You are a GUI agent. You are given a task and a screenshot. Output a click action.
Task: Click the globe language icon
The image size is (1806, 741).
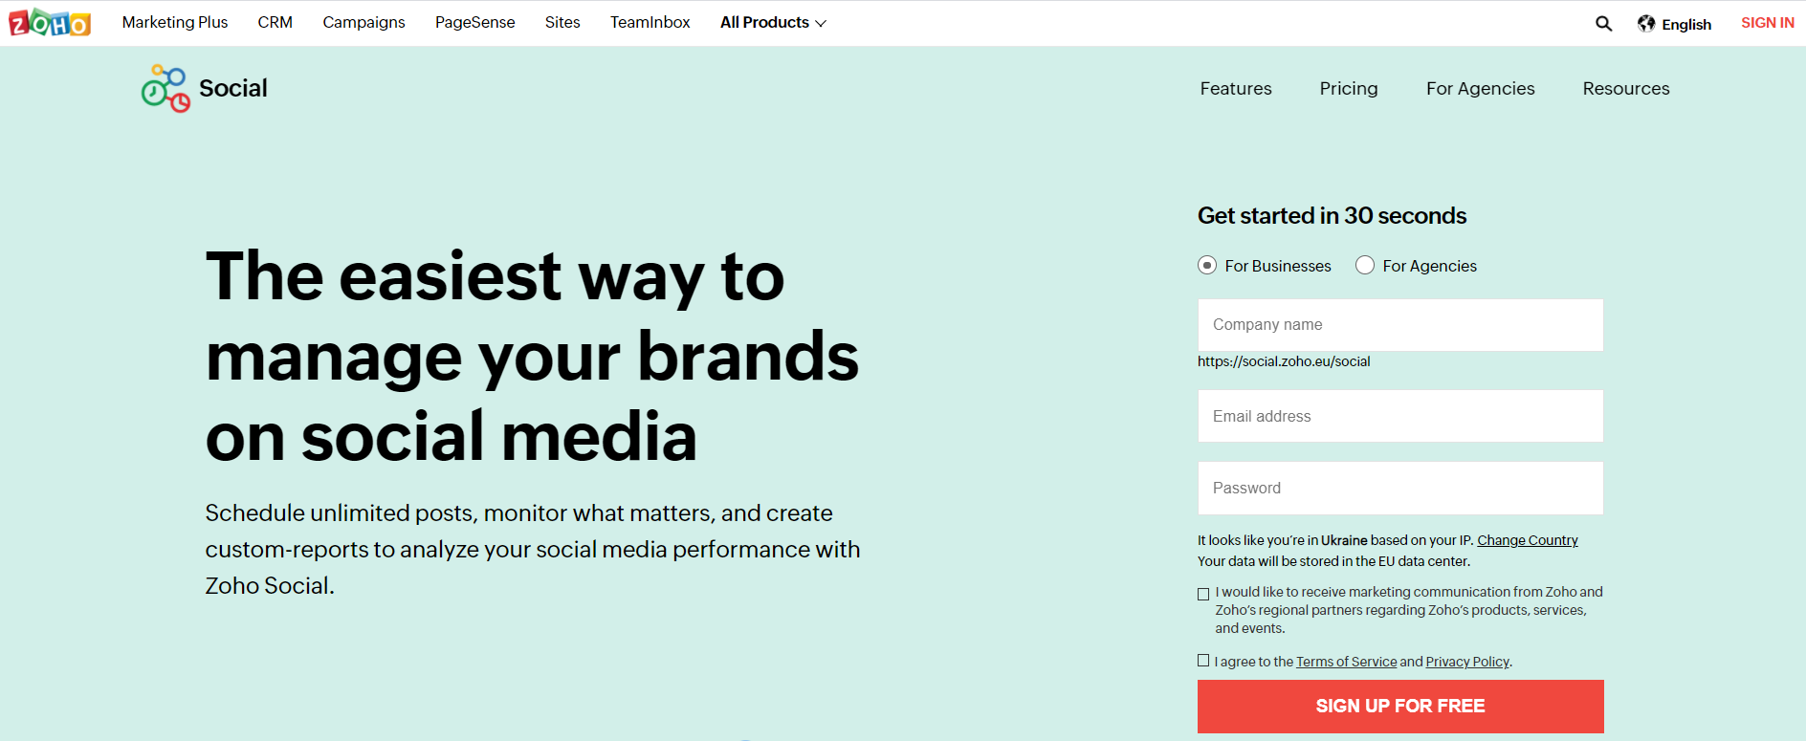[1648, 23]
